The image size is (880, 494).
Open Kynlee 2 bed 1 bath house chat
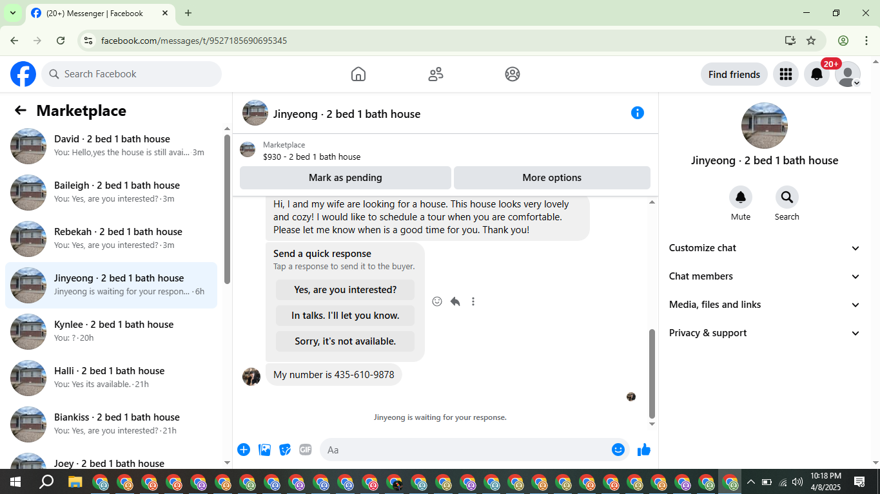click(111, 332)
